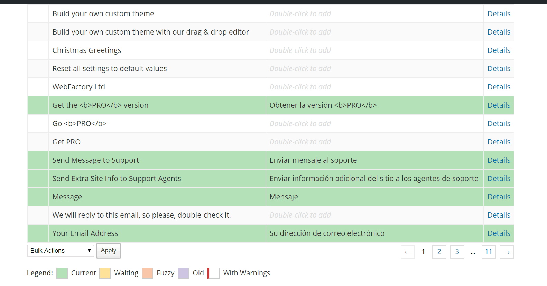
Task: Go to page 2 of translations
Action: pyautogui.click(x=439, y=251)
